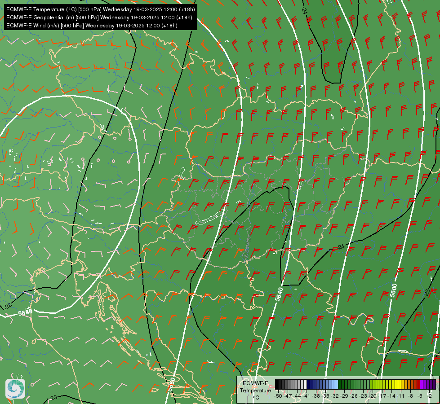Click the -32 value on the temperature scale
The width and height of the screenshot is (440, 404).
click(335, 396)
